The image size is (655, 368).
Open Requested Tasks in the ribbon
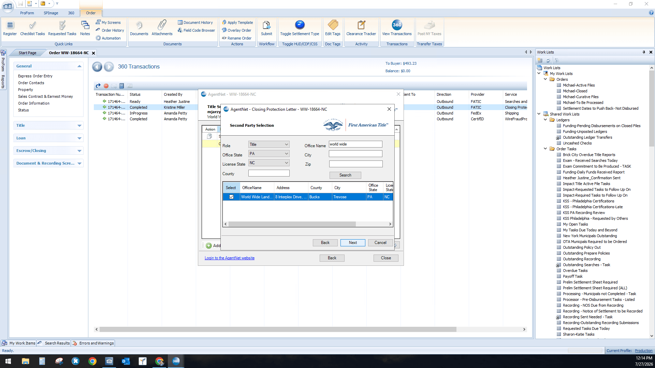click(62, 28)
